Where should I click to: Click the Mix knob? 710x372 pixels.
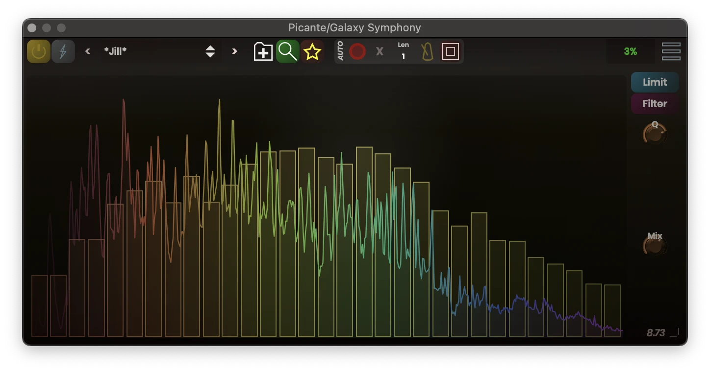(655, 246)
